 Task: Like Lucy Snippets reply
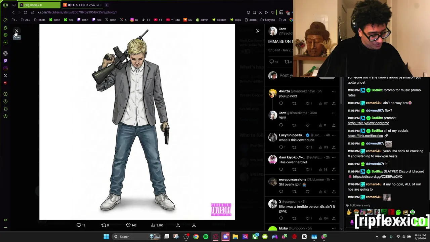point(308,147)
